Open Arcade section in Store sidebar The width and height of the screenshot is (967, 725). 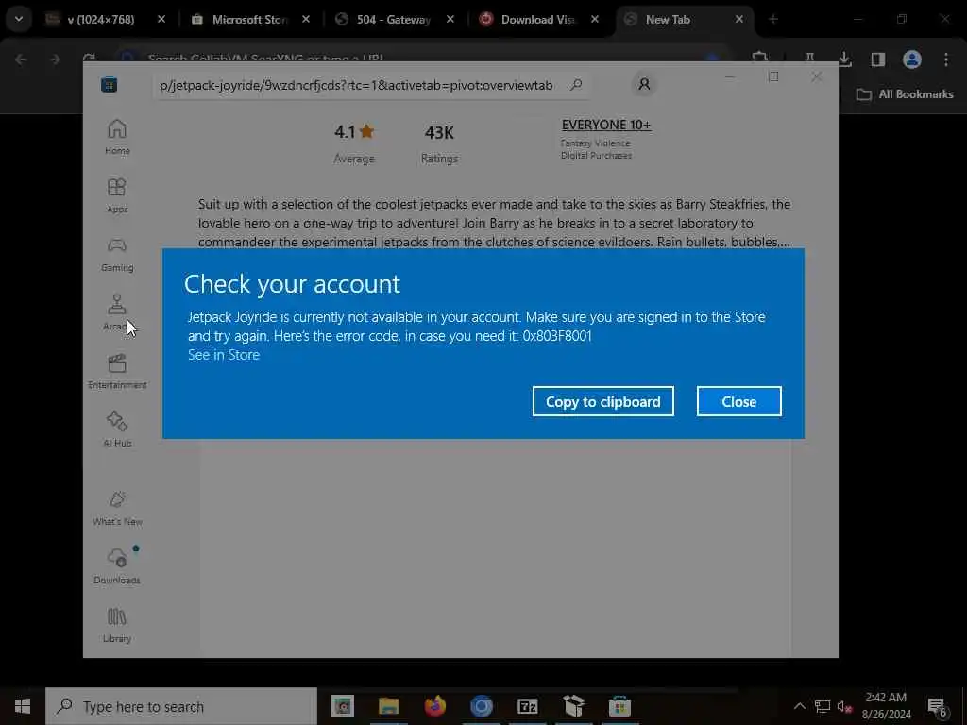116,312
